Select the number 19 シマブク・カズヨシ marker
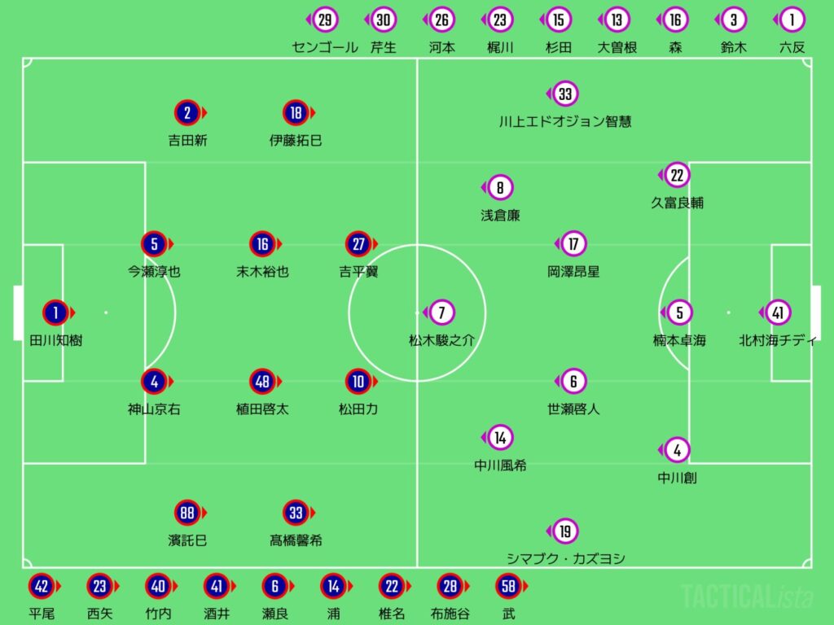Viewport: 834px width, 625px height. [x=565, y=531]
